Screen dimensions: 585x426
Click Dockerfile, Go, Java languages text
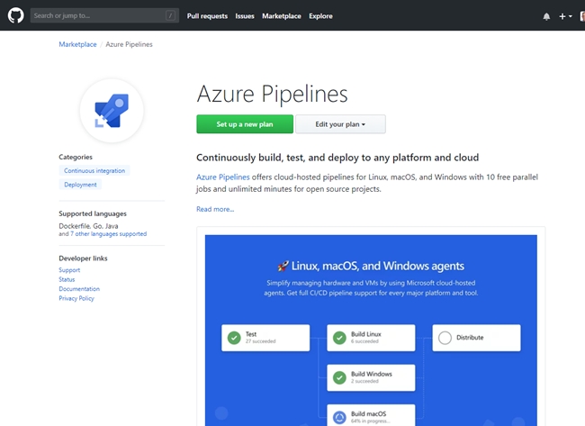point(88,226)
